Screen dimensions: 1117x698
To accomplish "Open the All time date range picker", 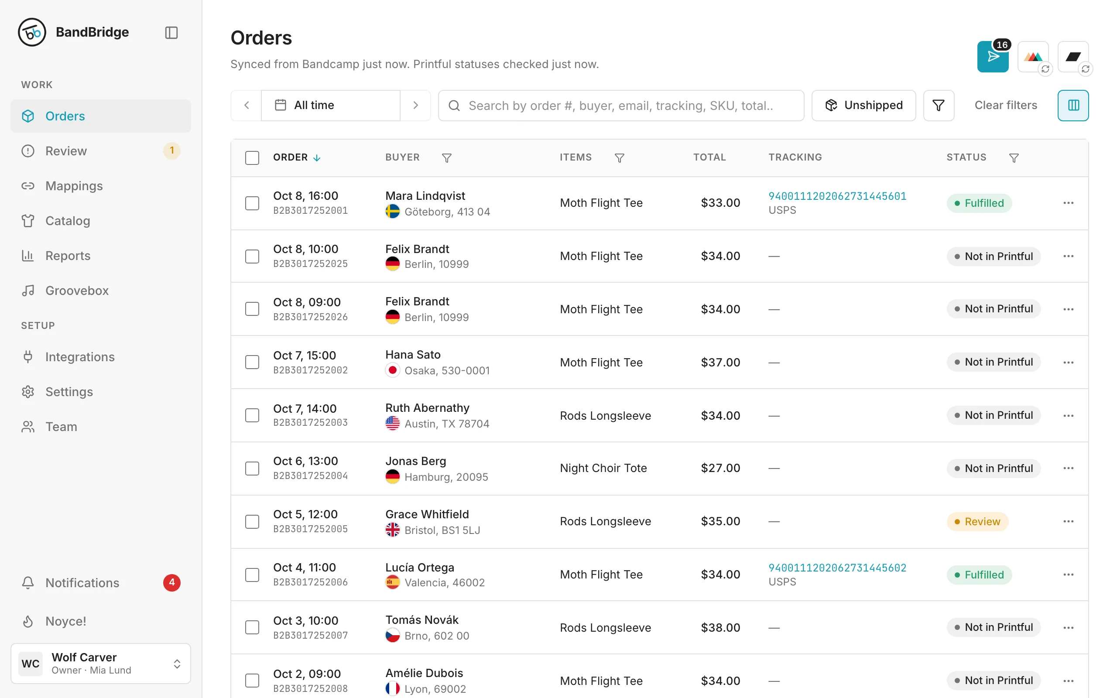I will click(x=330, y=105).
